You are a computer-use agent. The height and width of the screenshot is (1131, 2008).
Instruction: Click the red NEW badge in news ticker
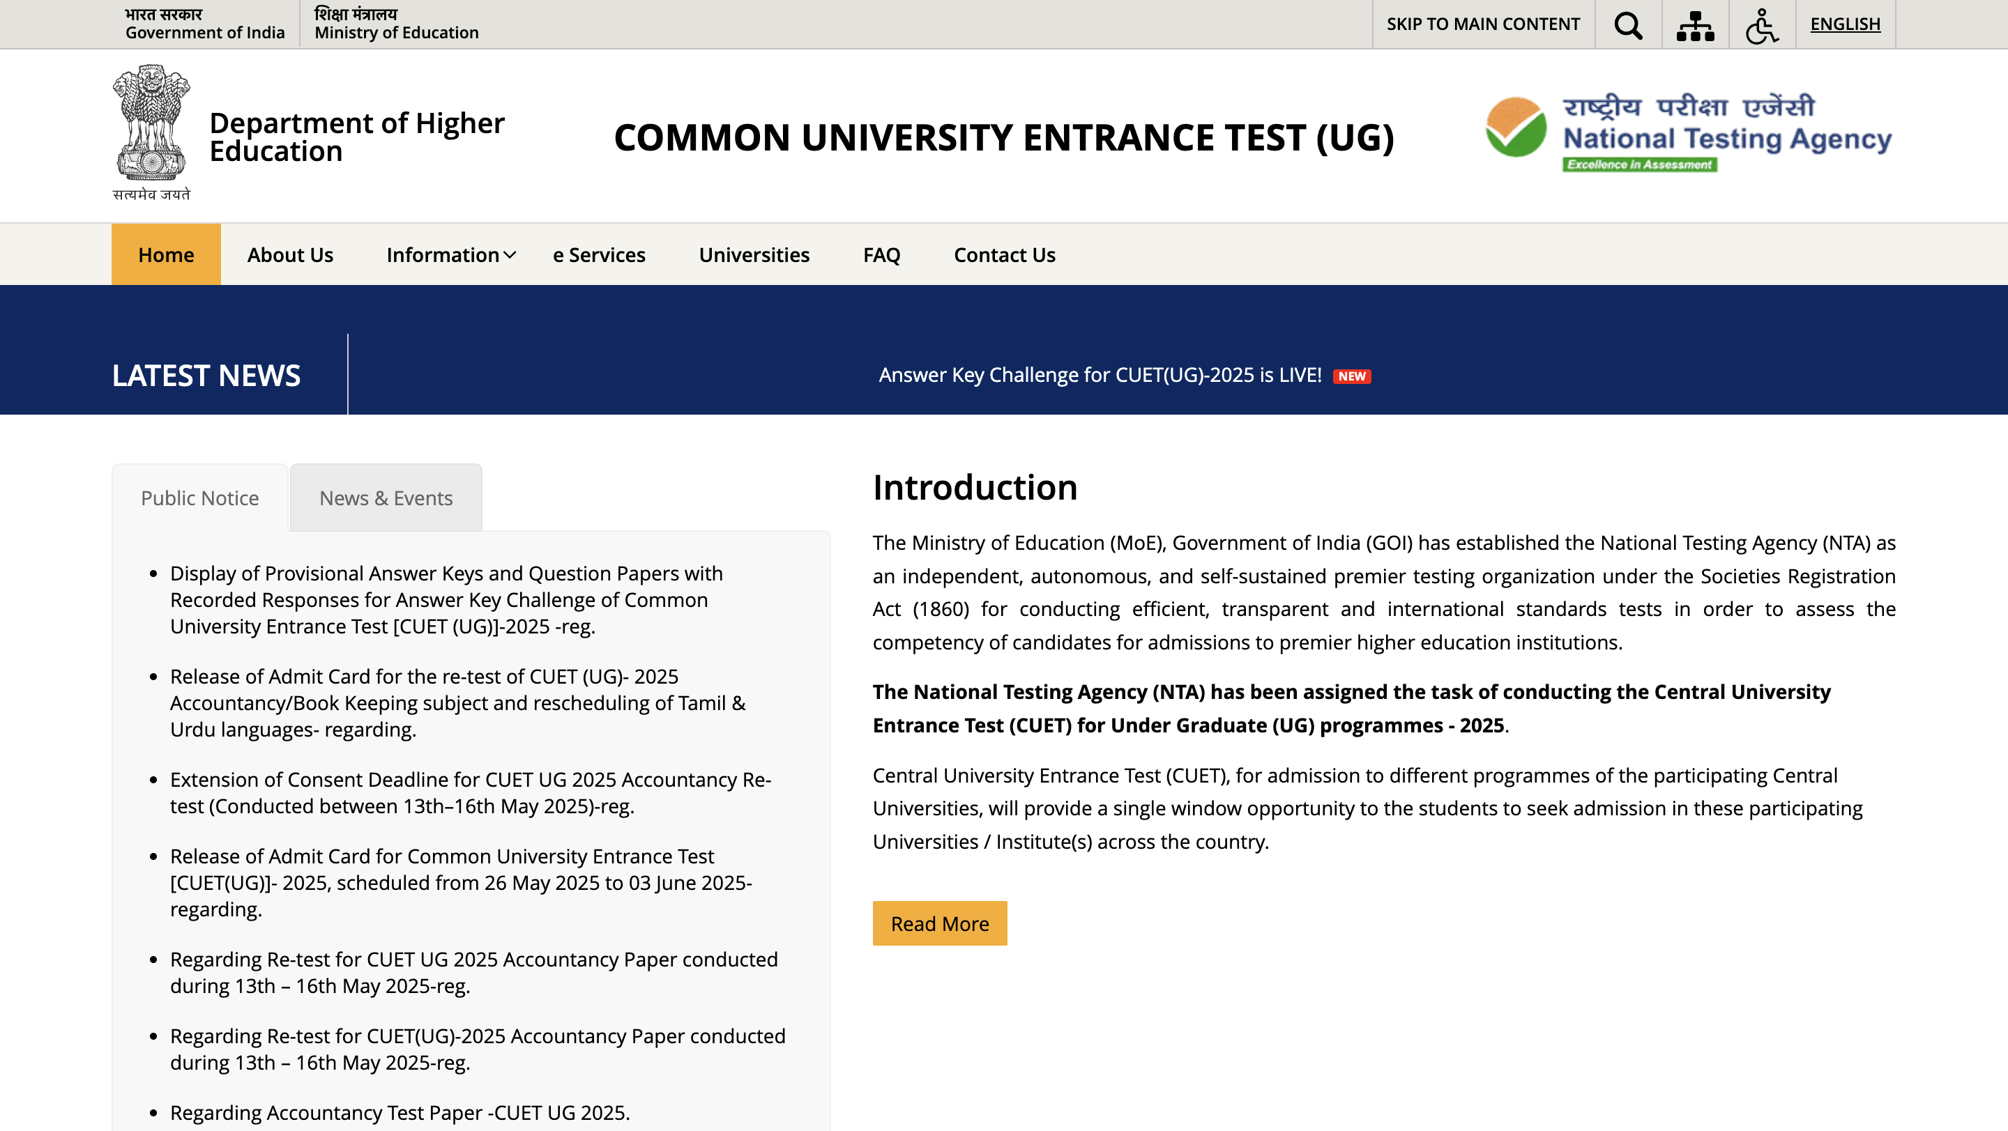pyautogui.click(x=1352, y=376)
